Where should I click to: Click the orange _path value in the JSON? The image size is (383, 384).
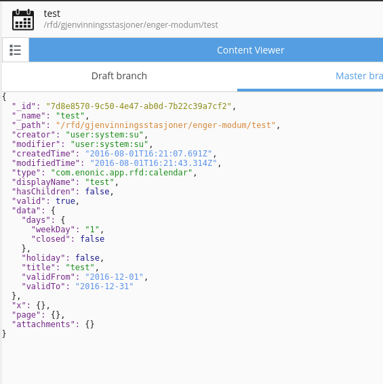[x=165, y=125]
